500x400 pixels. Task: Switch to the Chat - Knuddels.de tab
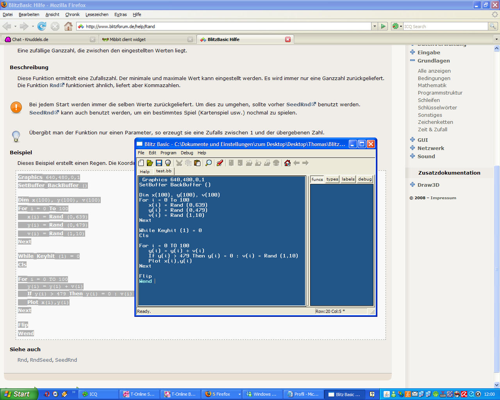click(30, 39)
